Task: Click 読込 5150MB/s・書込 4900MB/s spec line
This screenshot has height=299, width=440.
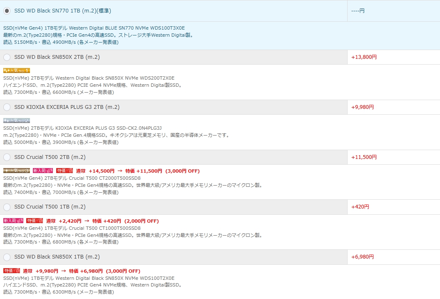Action: point(61,42)
